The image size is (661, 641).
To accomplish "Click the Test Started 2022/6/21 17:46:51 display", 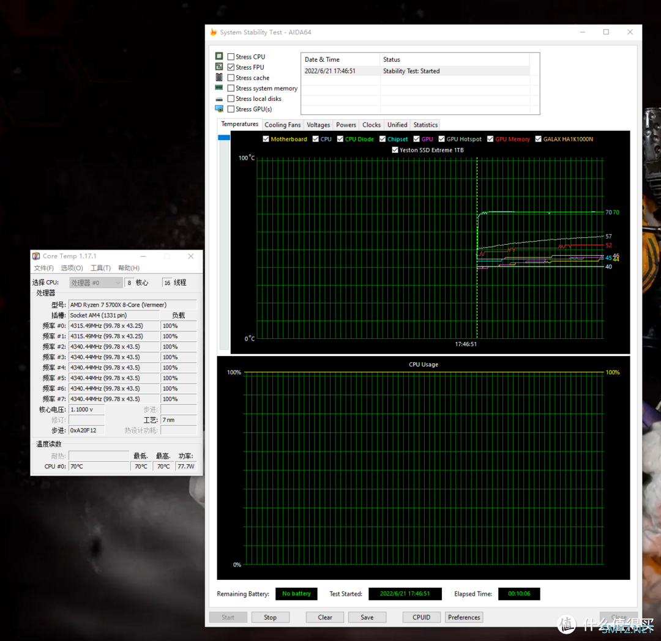I will point(405,593).
